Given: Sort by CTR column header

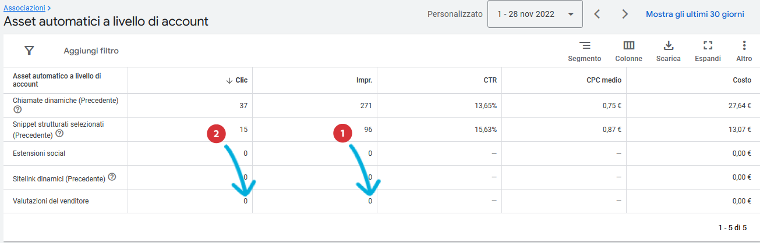Looking at the screenshot, I should coord(490,80).
